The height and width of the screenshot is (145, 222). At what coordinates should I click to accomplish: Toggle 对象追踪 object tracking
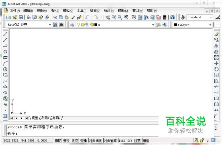(x=110, y=141)
